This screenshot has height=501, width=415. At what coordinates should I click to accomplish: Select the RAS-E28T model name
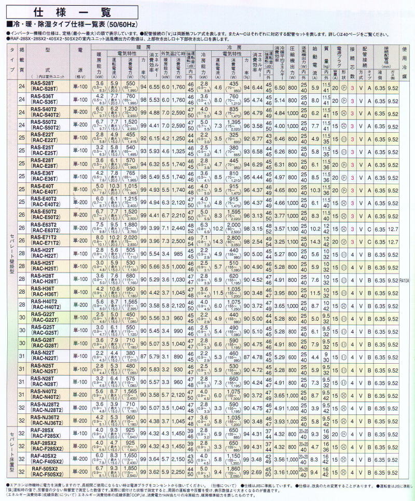pyautogui.click(x=43, y=161)
